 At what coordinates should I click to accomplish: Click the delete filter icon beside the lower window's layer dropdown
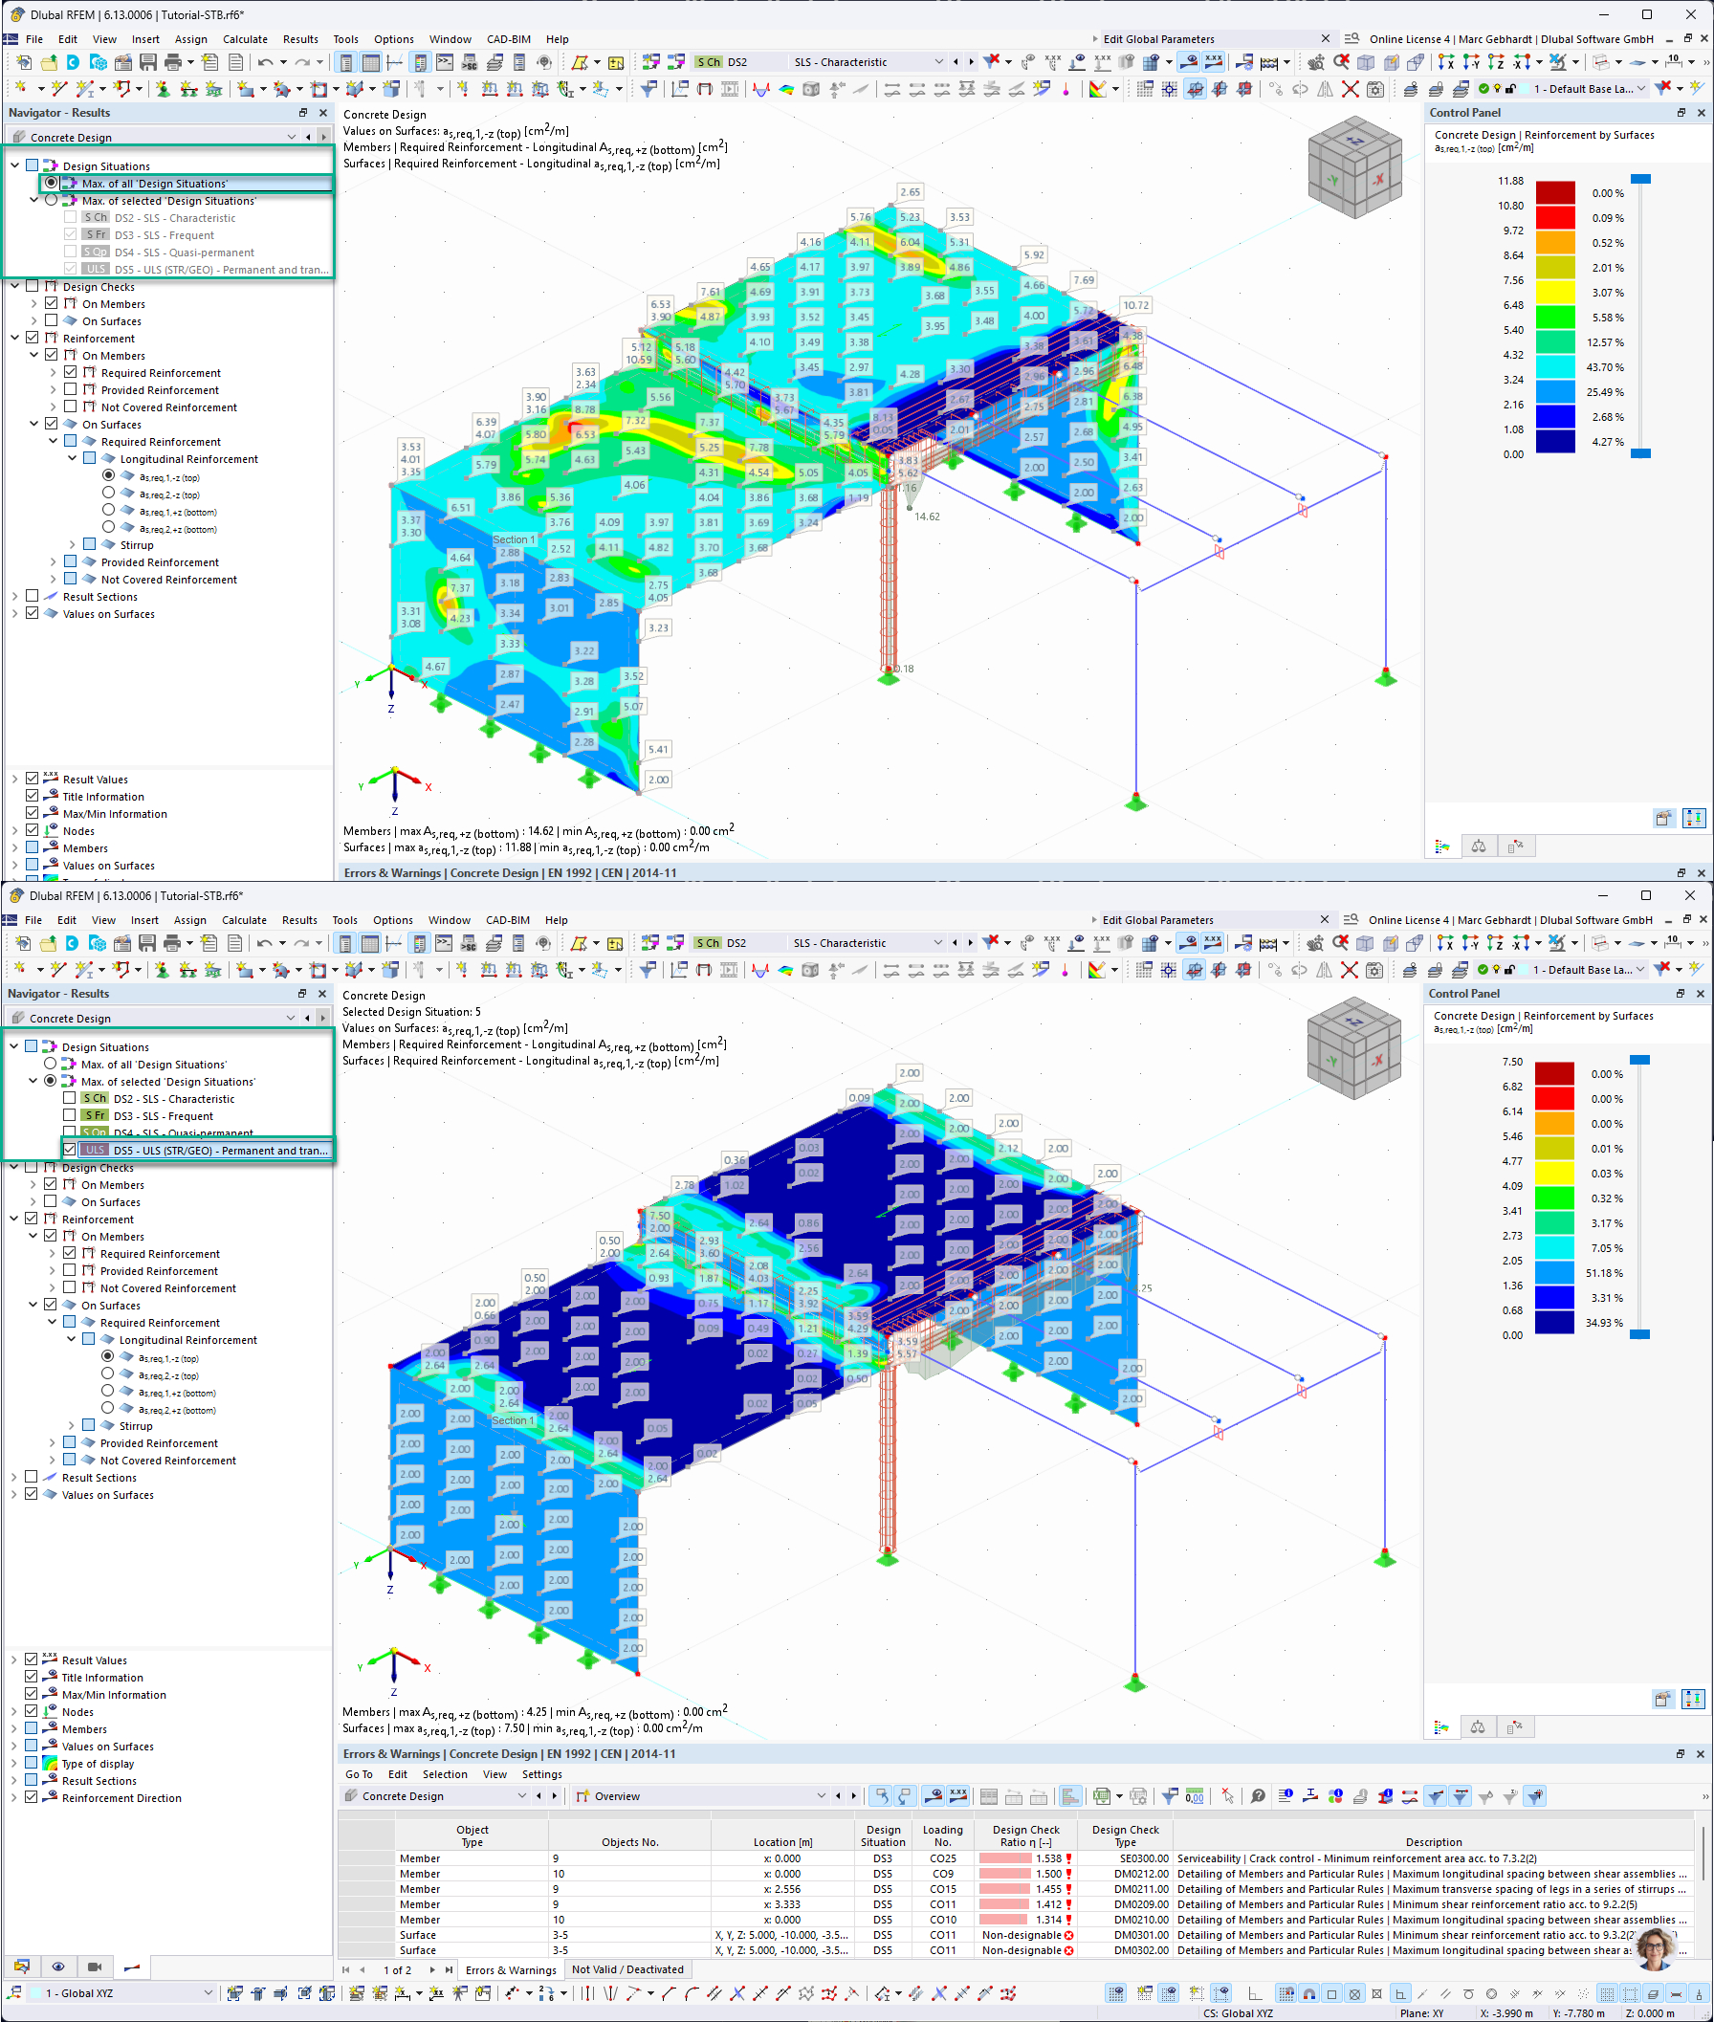click(x=1661, y=970)
